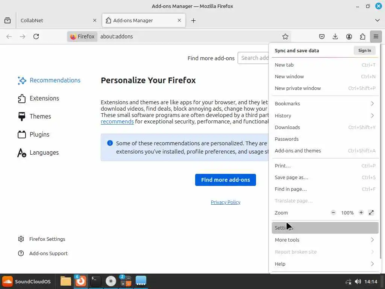The height and width of the screenshot is (289, 385).
Task: Open Passwords from the menu
Action: click(325, 139)
